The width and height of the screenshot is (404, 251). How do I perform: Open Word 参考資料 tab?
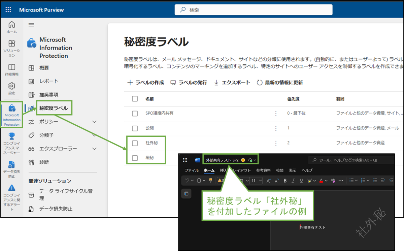pos(264,170)
